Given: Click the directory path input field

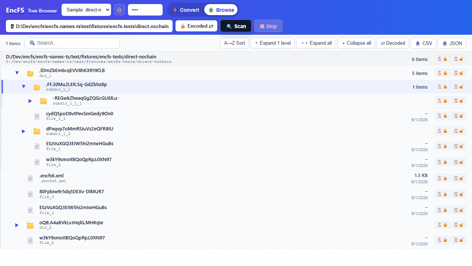Looking at the screenshot, I should pyautogui.click(x=89, y=26).
